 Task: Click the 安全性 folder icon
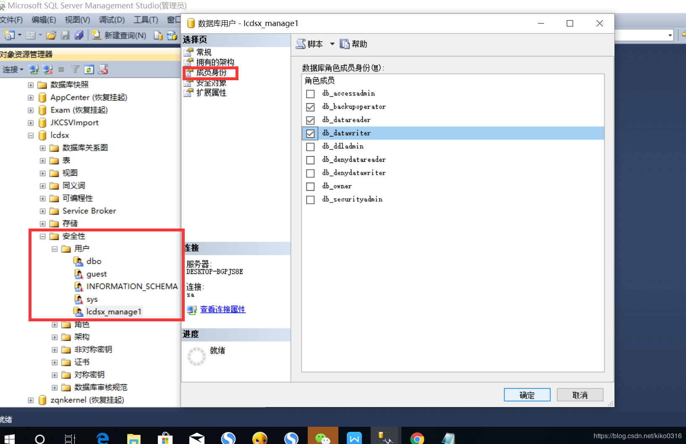54,236
